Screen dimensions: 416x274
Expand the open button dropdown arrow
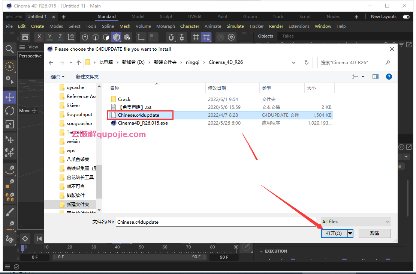click(350, 233)
